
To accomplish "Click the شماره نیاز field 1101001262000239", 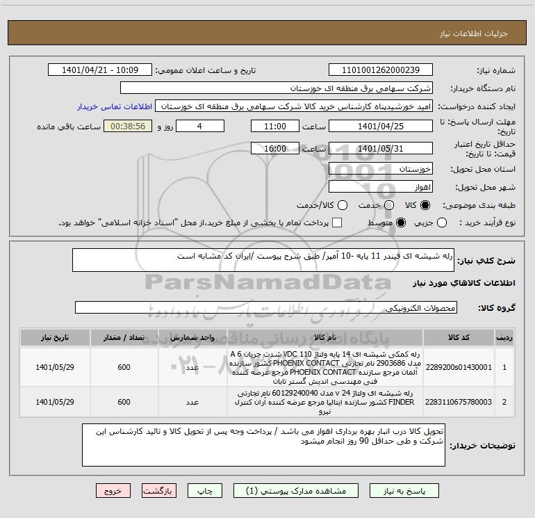I will tap(381, 70).
